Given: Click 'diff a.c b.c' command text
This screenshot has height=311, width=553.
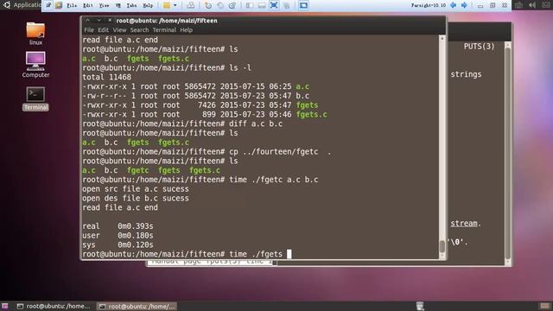Looking at the screenshot, I should tap(256, 124).
